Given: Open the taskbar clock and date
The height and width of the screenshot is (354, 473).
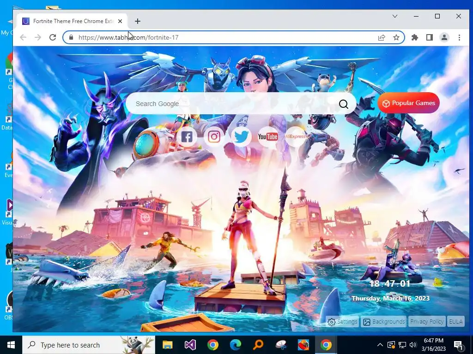Looking at the screenshot, I should 433,345.
